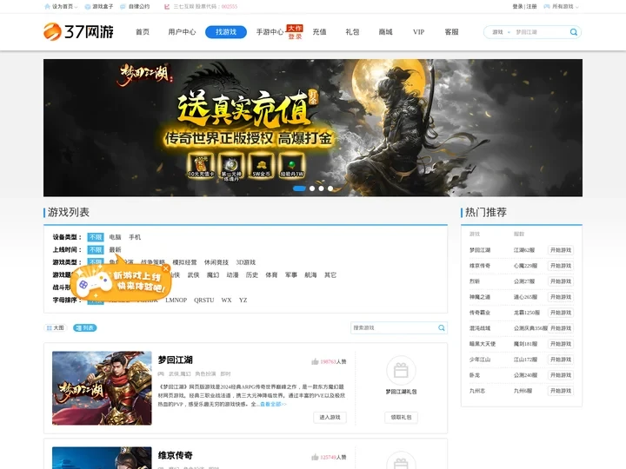Filter game type by 3D游戏

(245, 262)
